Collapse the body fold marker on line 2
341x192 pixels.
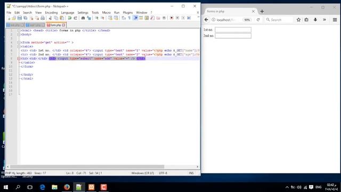click(19, 34)
